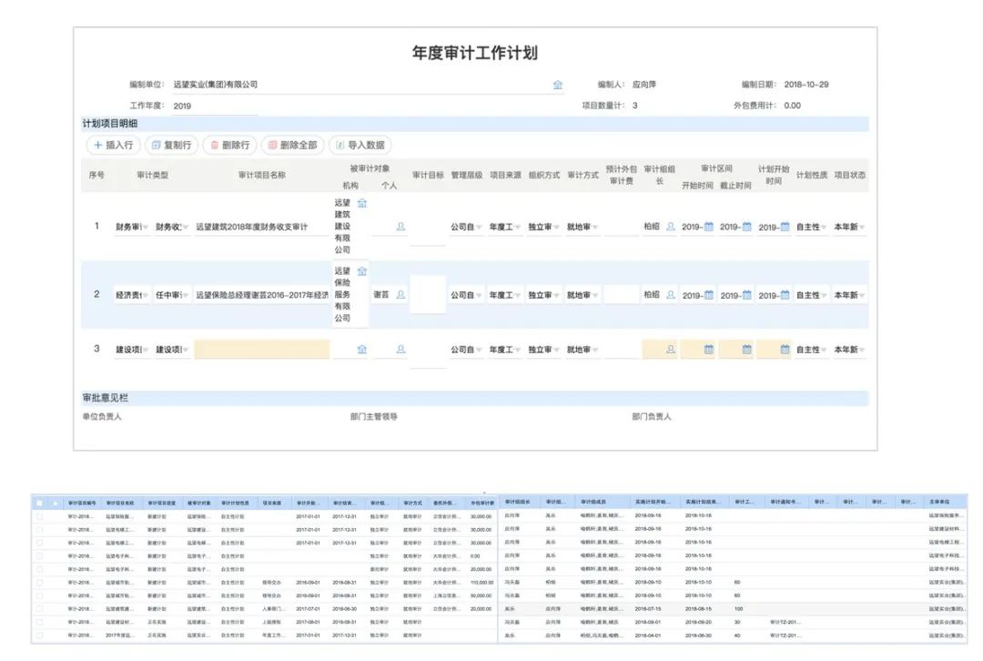Click the 删除全部 button

point(293,145)
